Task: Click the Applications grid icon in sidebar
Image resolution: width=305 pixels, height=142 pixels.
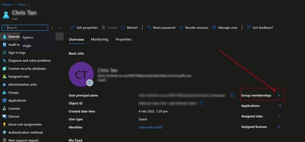Action: tap(4, 100)
